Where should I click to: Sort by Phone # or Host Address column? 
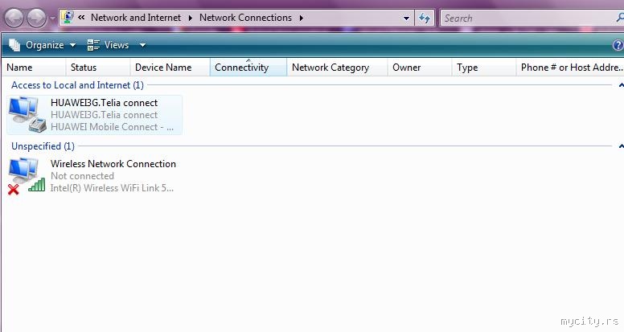(x=570, y=68)
